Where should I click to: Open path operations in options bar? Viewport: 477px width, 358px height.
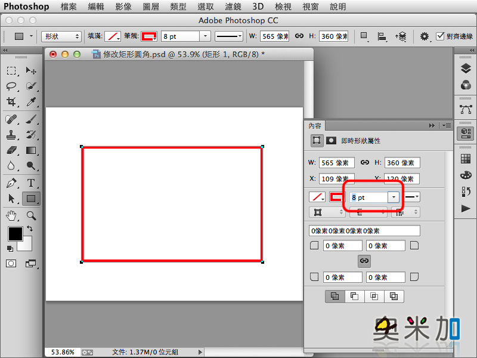click(x=364, y=36)
